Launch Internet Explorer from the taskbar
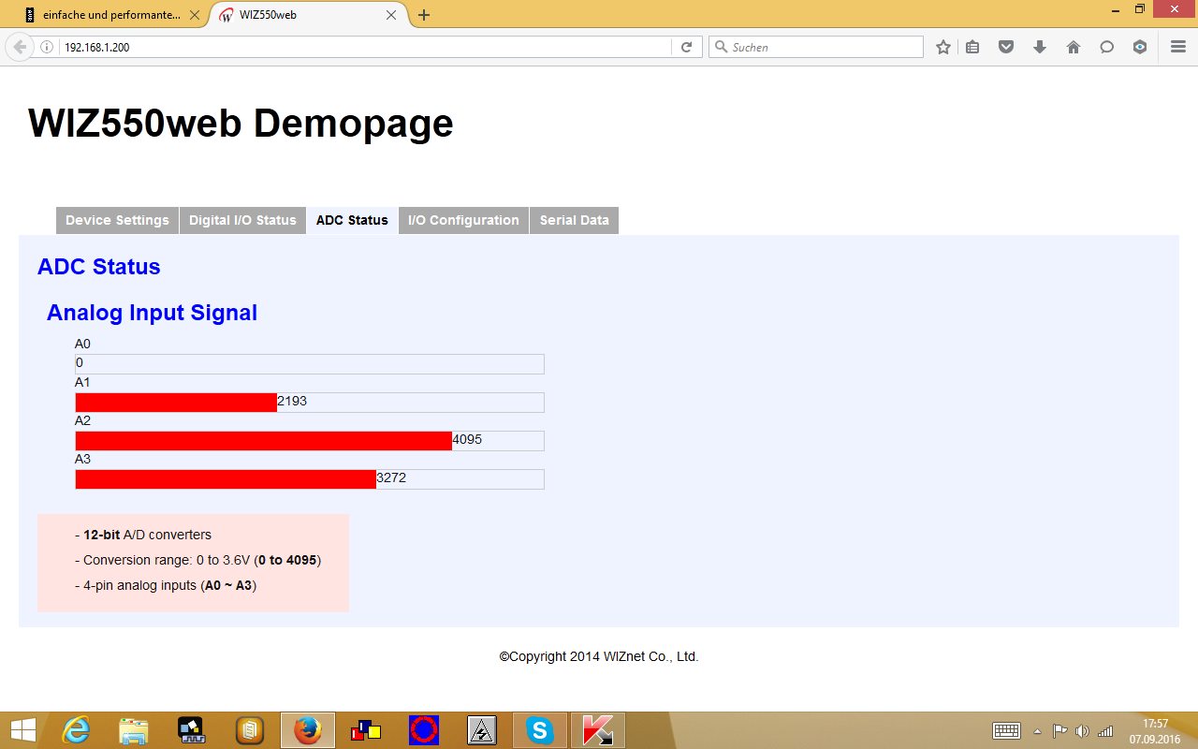 (x=76, y=730)
